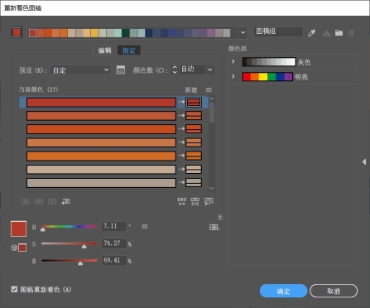Viewport: 370px width, 308px height.
Task: Select the red current color row
Action: [101, 103]
